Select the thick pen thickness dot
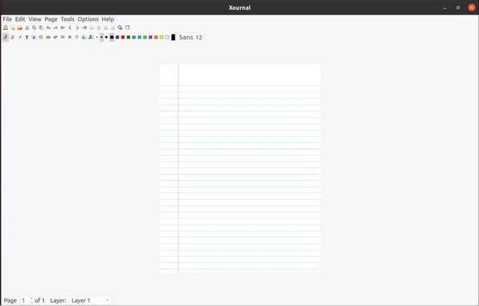 click(x=106, y=38)
